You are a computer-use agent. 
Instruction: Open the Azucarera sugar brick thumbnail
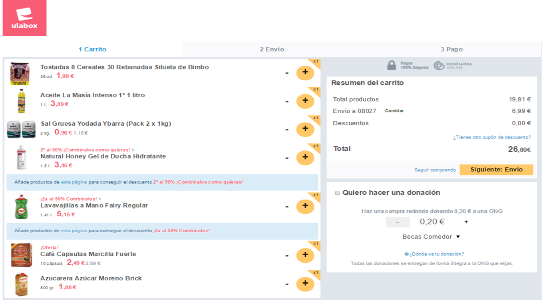pos(21,284)
